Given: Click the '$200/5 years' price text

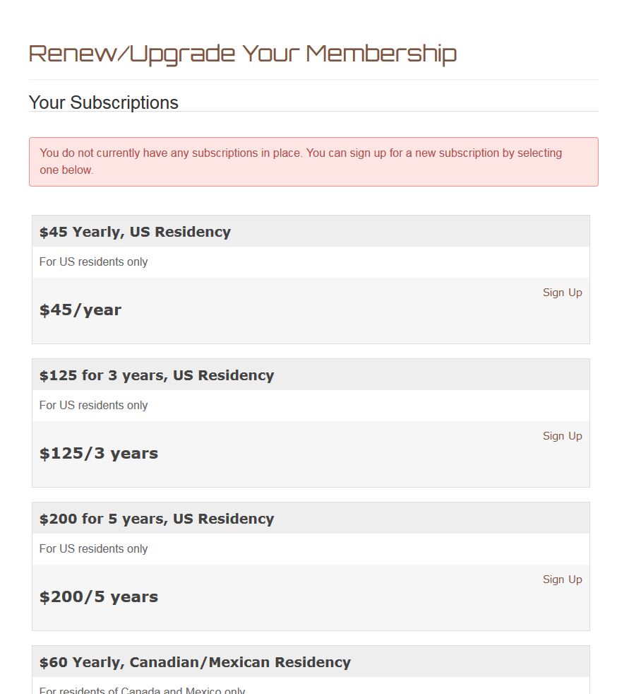Looking at the screenshot, I should tap(99, 596).
